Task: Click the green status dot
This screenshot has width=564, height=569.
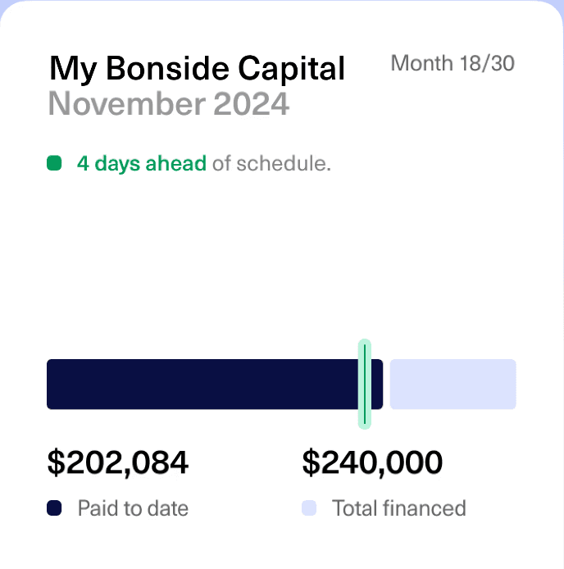Action: click(x=55, y=163)
